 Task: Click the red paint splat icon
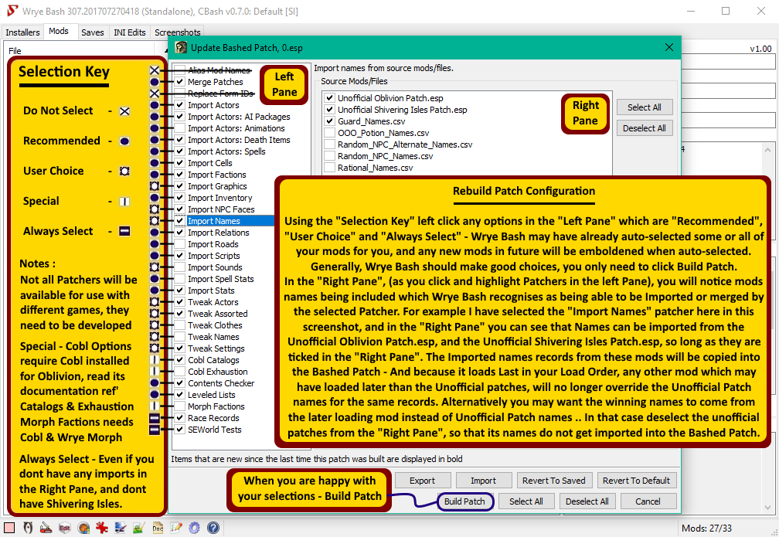[102, 528]
